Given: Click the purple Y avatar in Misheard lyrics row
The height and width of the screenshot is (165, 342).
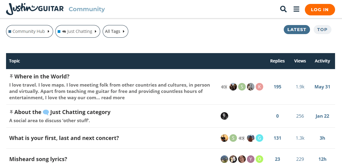Looking at the screenshot, I should click(x=251, y=159).
